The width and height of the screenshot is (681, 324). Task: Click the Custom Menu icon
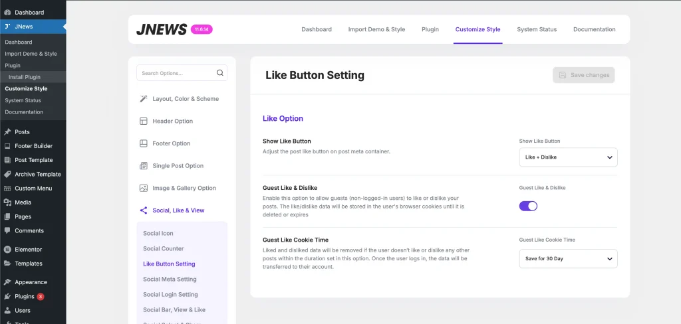click(7, 189)
